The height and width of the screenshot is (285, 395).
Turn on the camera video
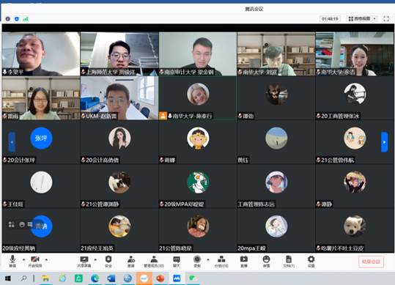34,261
